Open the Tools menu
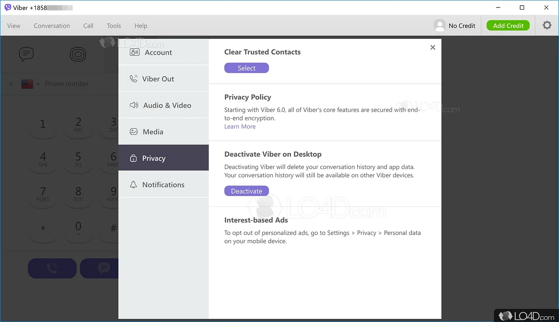The height and width of the screenshot is (322, 559). click(x=114, y=26)
